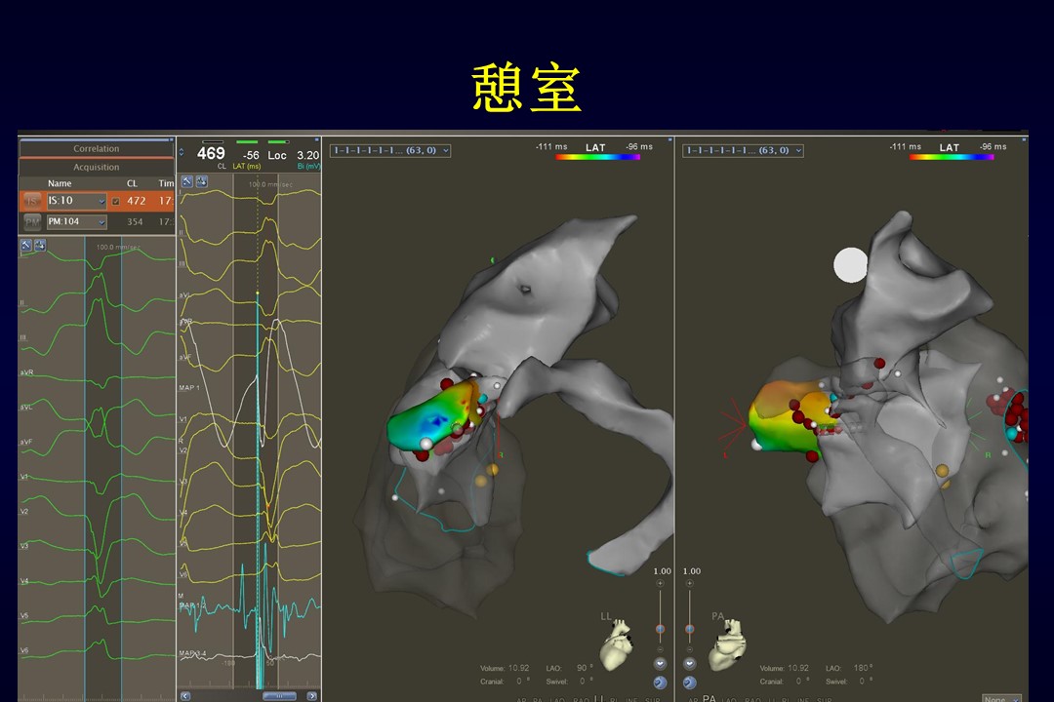
Task: Click the LAO 180° readout in PA view
Action: (849, 669)
